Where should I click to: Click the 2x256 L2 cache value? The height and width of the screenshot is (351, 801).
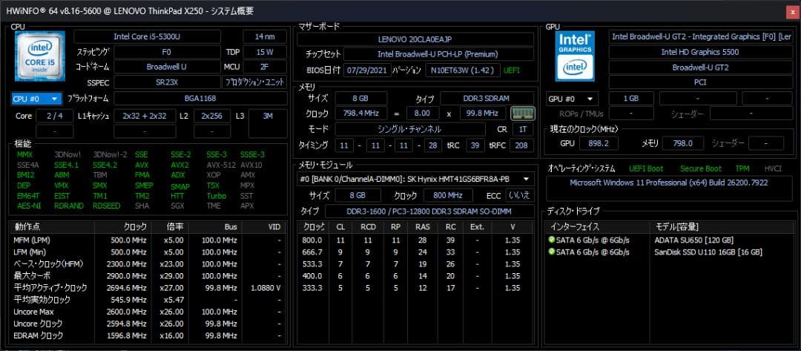tap(212, 116)
